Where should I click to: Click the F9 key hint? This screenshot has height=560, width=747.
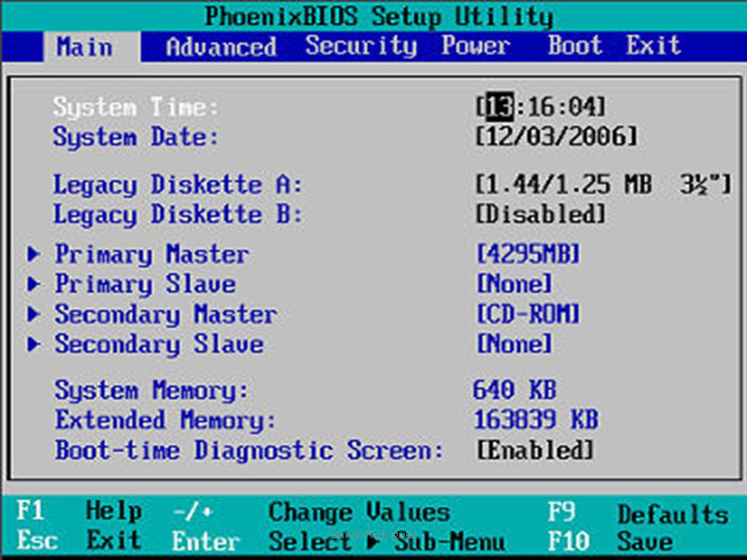(x=562, y=513)
